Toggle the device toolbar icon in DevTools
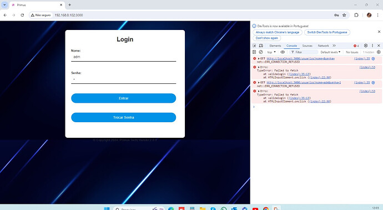Image resolution: width=383 pixels, height=210 pixels. pos(261,46)
